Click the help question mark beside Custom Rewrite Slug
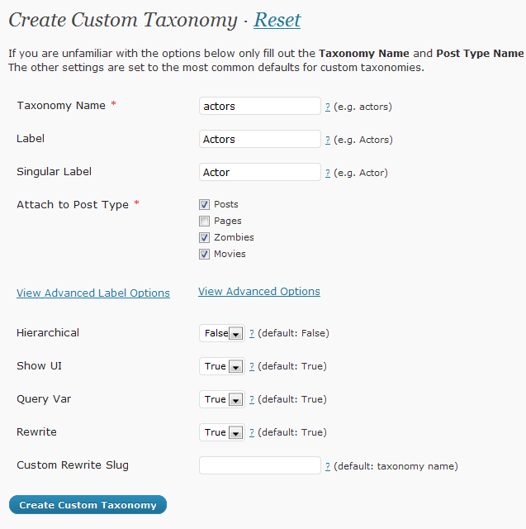This screenshot has width=526, height=529. (x=328, y=466)
